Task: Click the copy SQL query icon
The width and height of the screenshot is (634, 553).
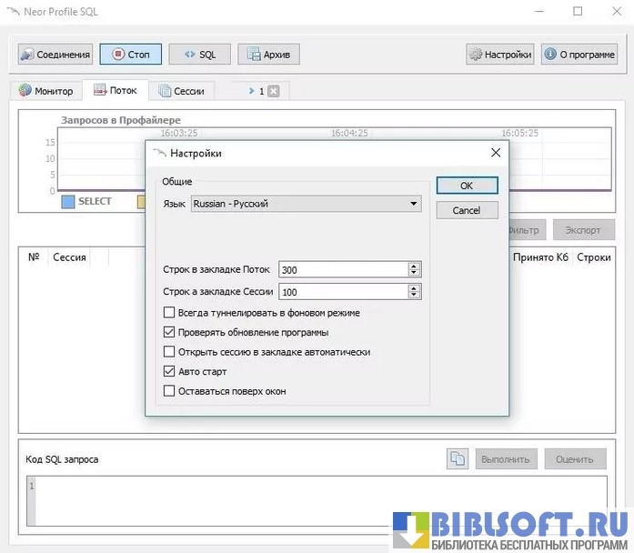Action: 458,459
